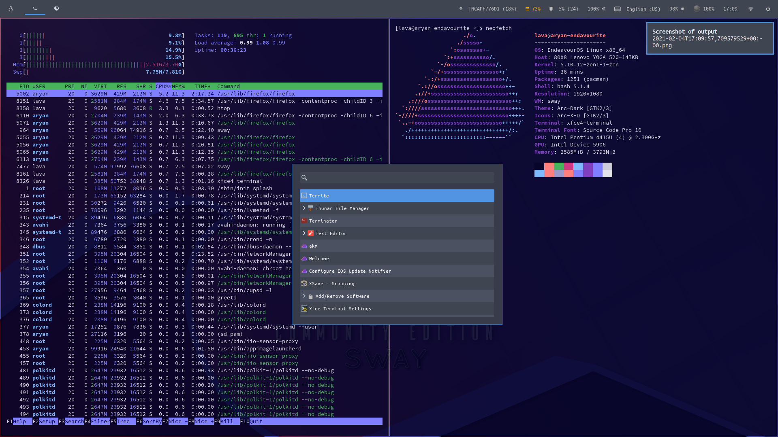Click the XSane Scanning icon entry
This screenshot has height=437, width=778.
(x=304, y=284)
